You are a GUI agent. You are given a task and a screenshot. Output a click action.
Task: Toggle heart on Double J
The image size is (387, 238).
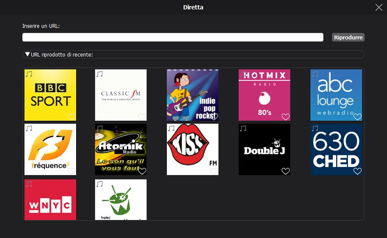(x=285, y=171)
